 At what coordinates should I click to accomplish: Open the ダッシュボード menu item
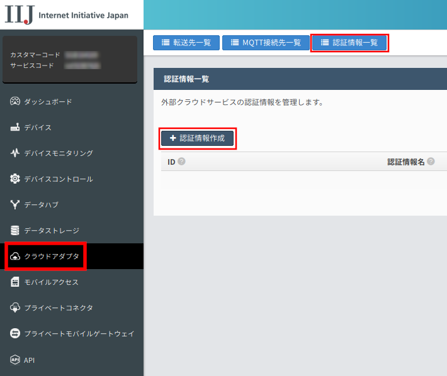tap(72, 102)
